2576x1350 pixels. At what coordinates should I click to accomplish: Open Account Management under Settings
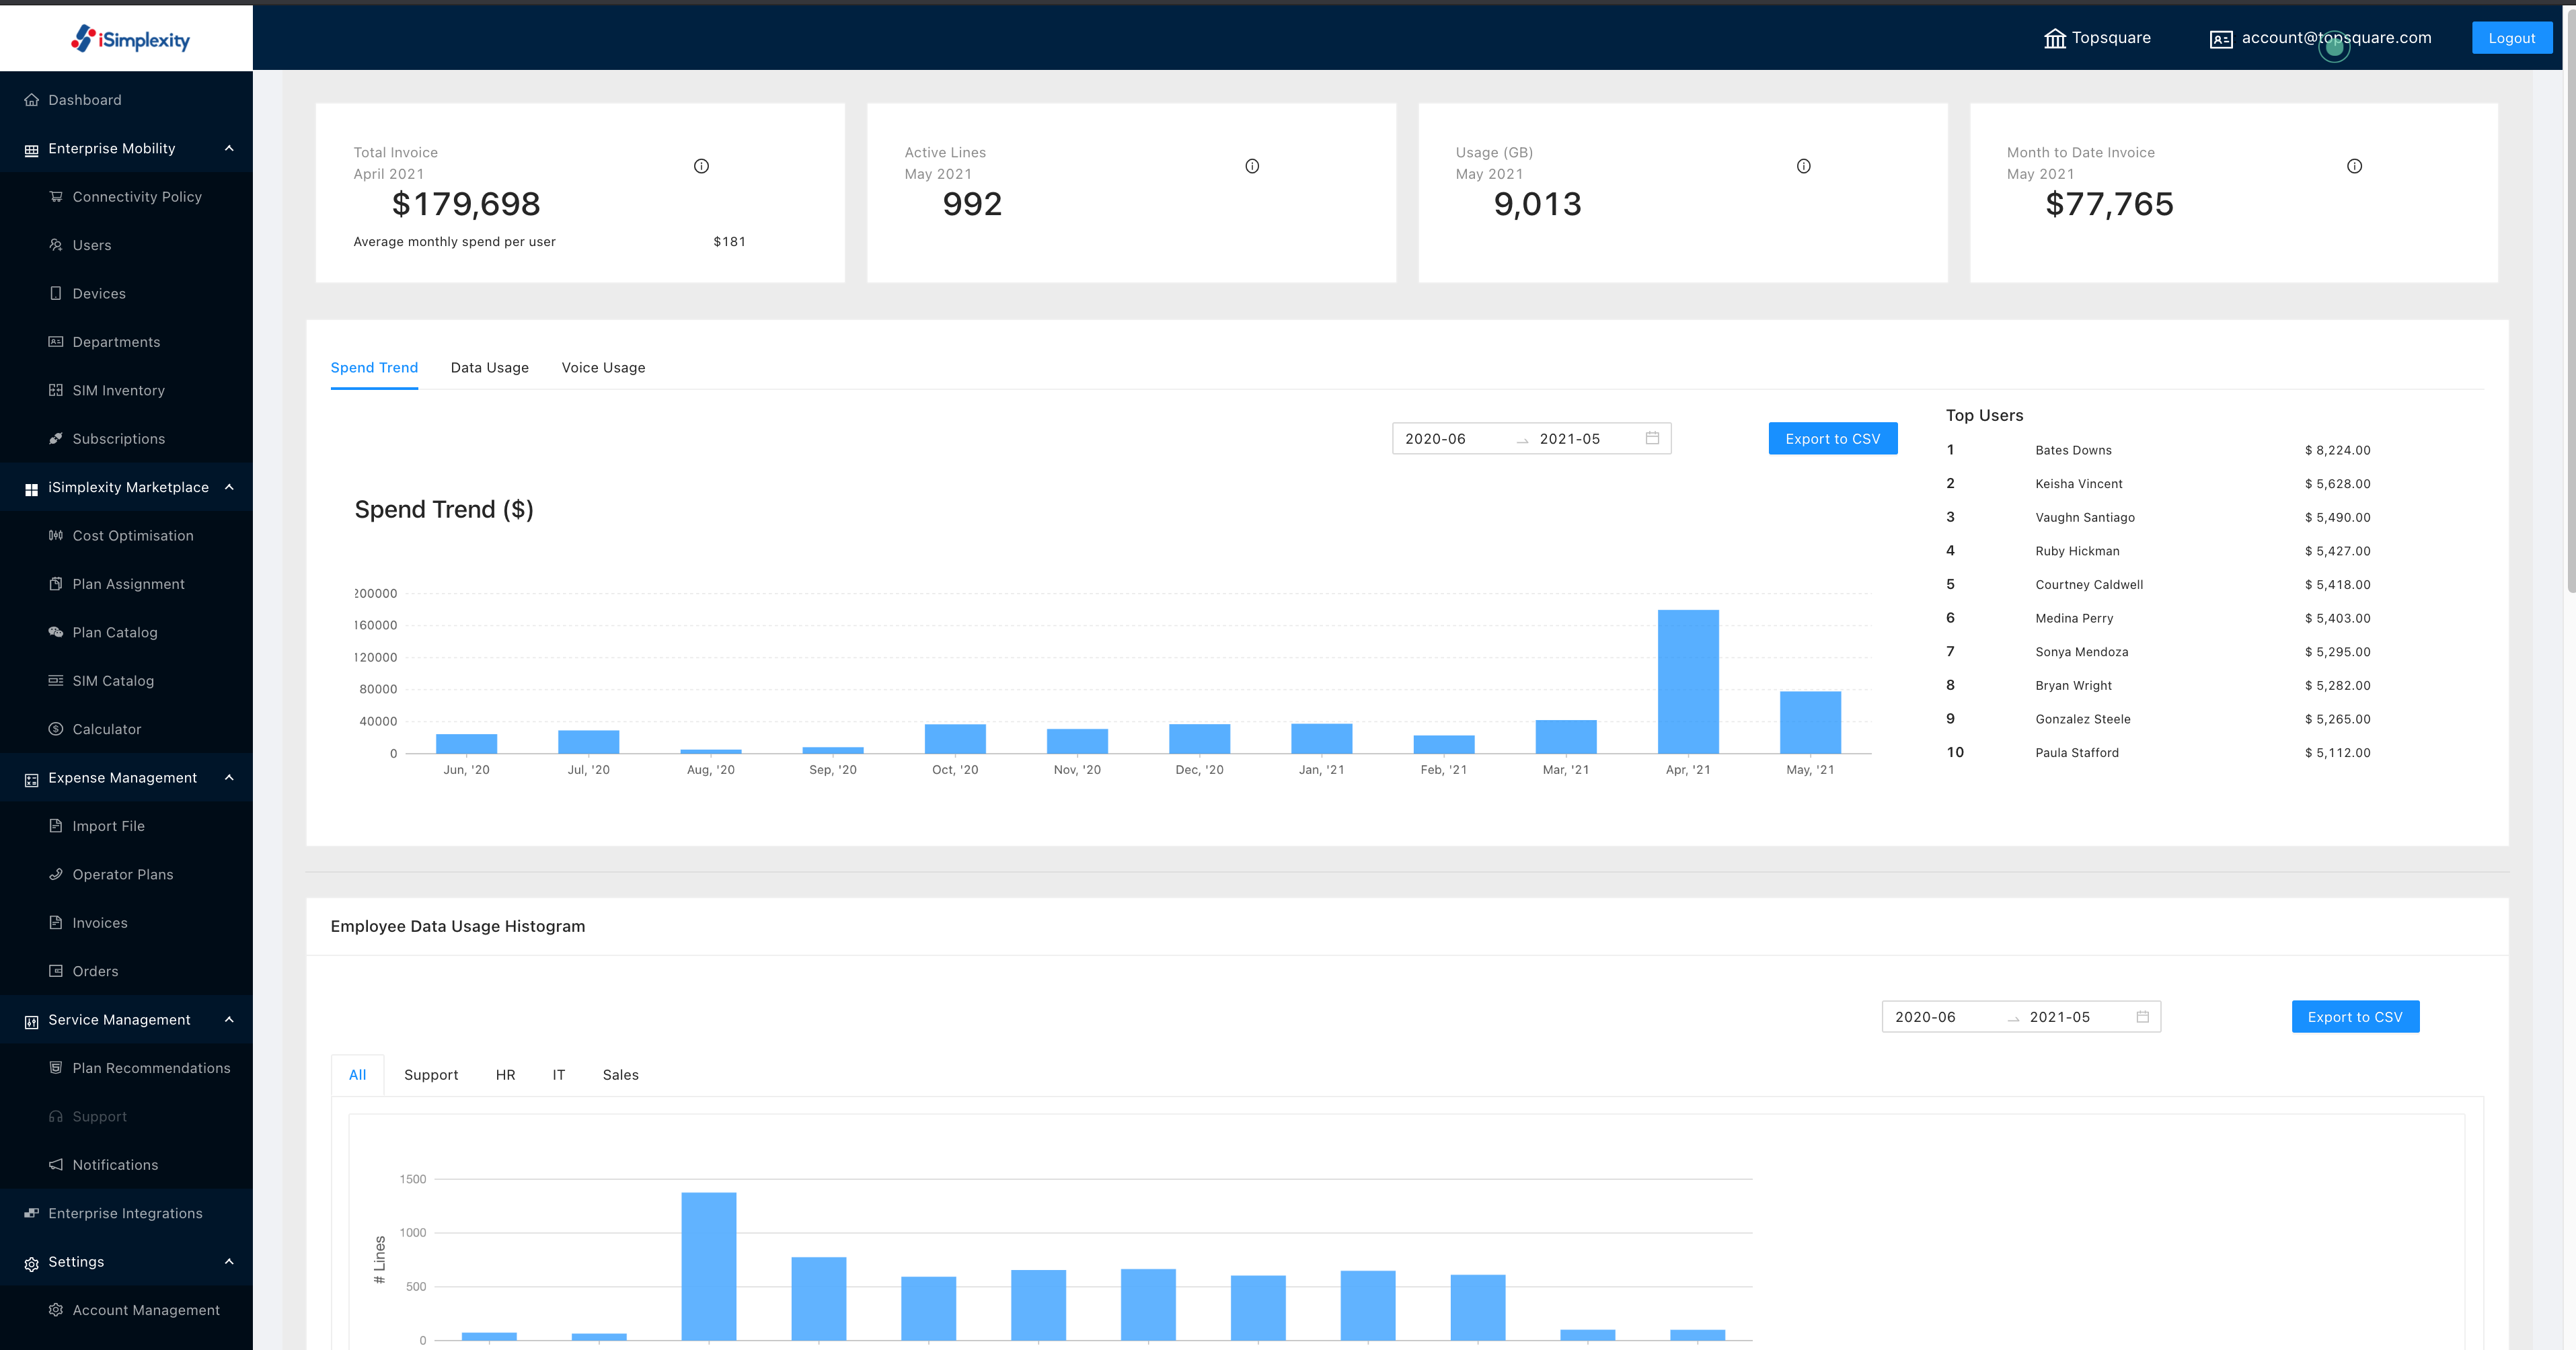(145, 1309)
